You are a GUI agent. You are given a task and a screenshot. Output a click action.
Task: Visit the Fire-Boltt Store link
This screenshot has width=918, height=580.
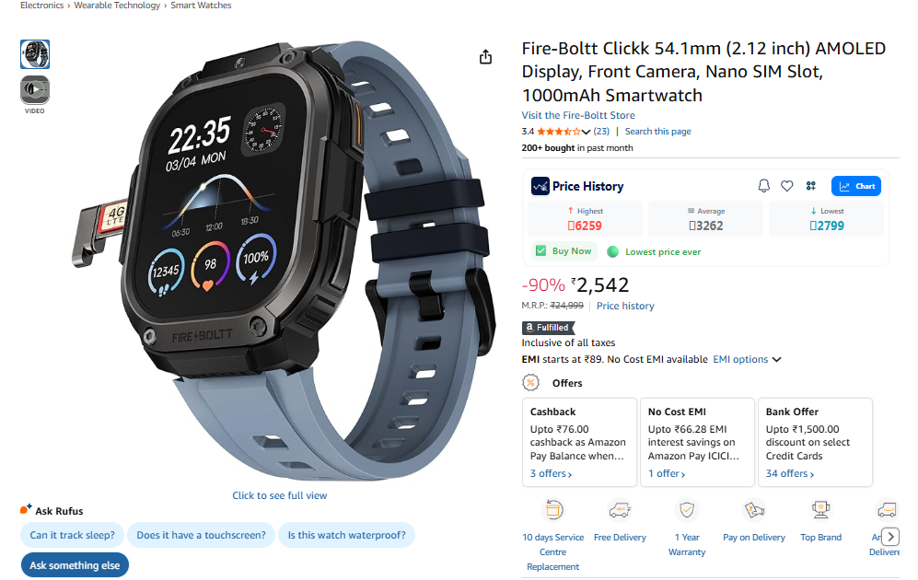click(x=578, y=115)
